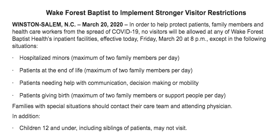This screenshot has height=135, width=278.
Task: Click the bullet dot before 'Children 12 and under'
Action: coord(13,128)
